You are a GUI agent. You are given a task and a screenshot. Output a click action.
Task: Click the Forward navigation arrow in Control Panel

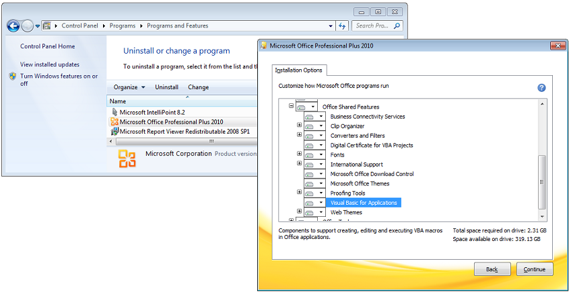pyautogui.click(x=28, y=26)
